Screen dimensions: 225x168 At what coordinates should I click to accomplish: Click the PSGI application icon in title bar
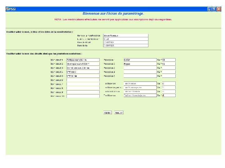click(x=7, y=9)
